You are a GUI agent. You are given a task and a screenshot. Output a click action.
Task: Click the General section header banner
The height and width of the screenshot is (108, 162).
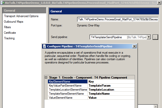coord(104,11)
